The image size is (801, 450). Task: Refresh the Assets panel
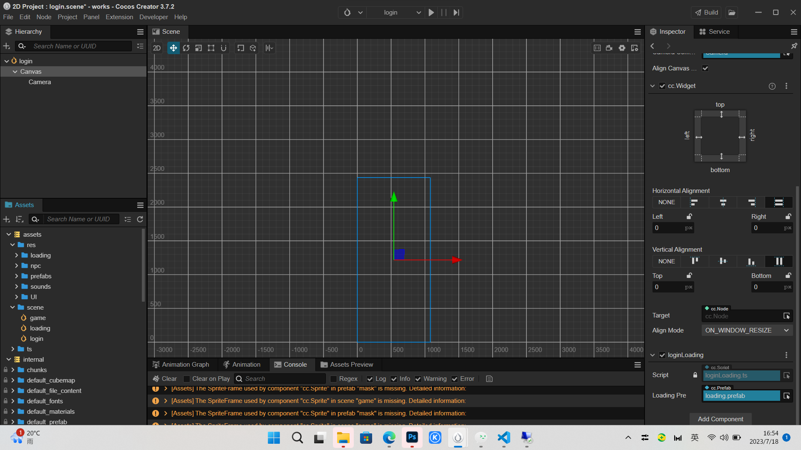pyautogui.click(x=140, y=219)
